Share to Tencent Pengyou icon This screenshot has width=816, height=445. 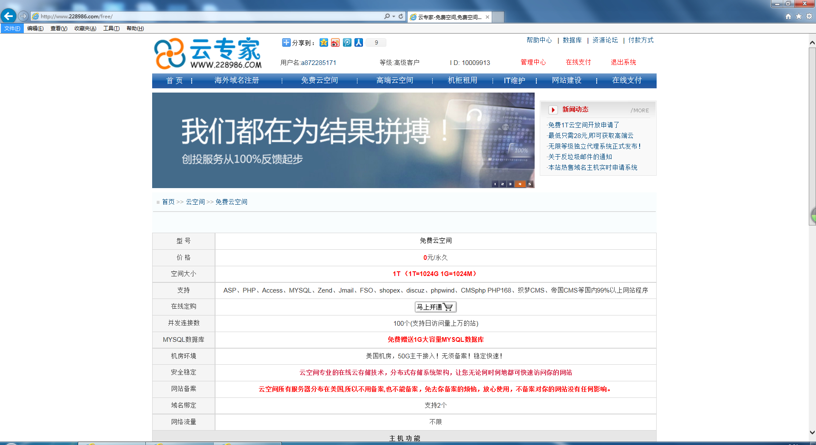point(347,42)
